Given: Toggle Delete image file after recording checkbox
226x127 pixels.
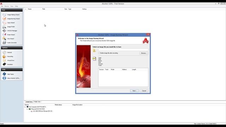Looking at the screenshot, I should (x=99, y=53).
